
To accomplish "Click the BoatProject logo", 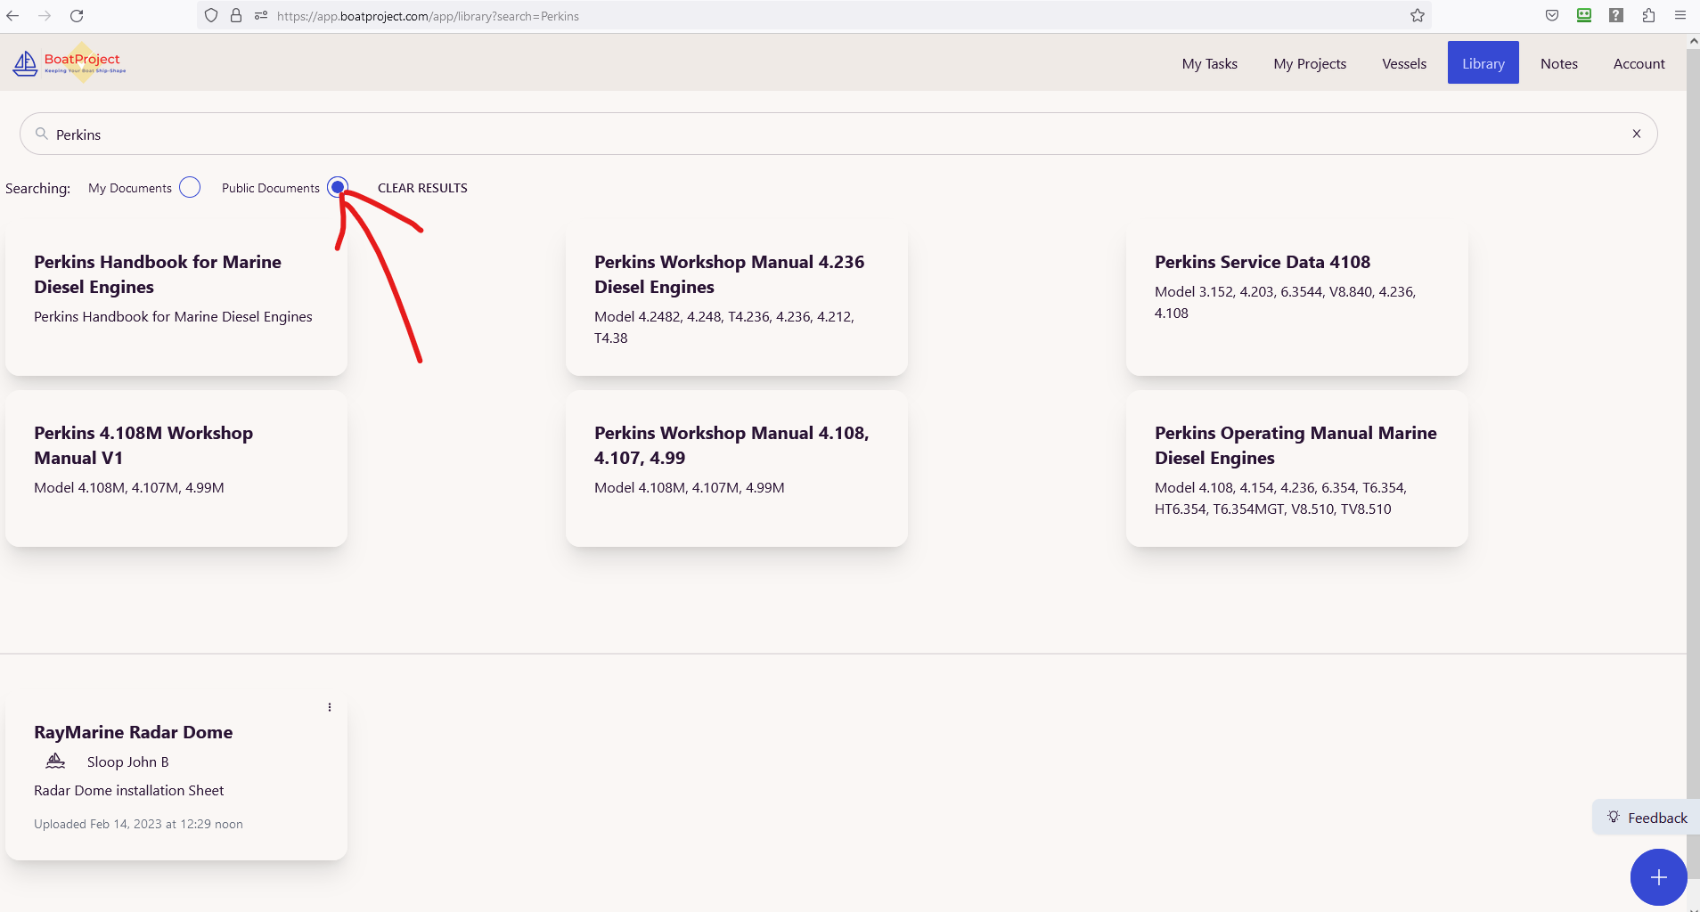I will pos(69,62).
